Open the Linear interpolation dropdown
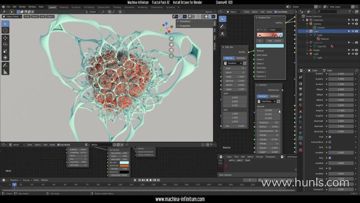Image resolution: width=360 pixels, height=203 pixels. [276, 29]
